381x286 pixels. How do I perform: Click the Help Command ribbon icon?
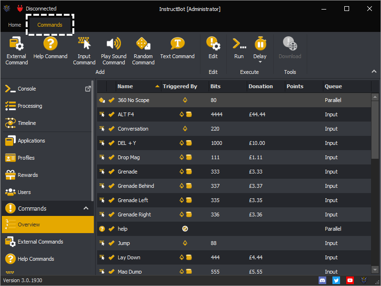(50, 48)
